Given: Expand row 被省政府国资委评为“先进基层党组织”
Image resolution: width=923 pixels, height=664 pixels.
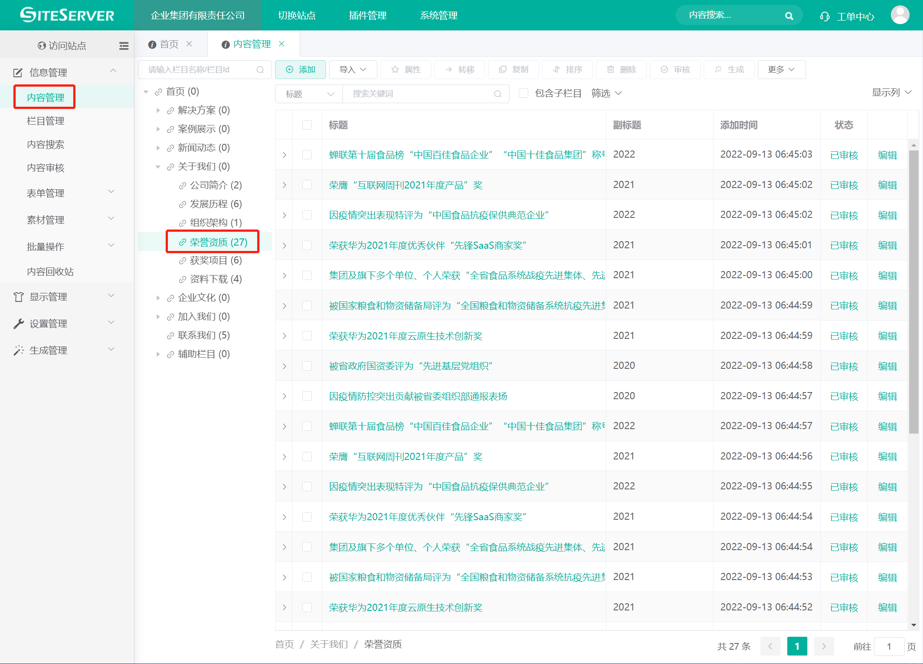Looking at the screenshot, I should pyautogui.click(x=284, y=366).
